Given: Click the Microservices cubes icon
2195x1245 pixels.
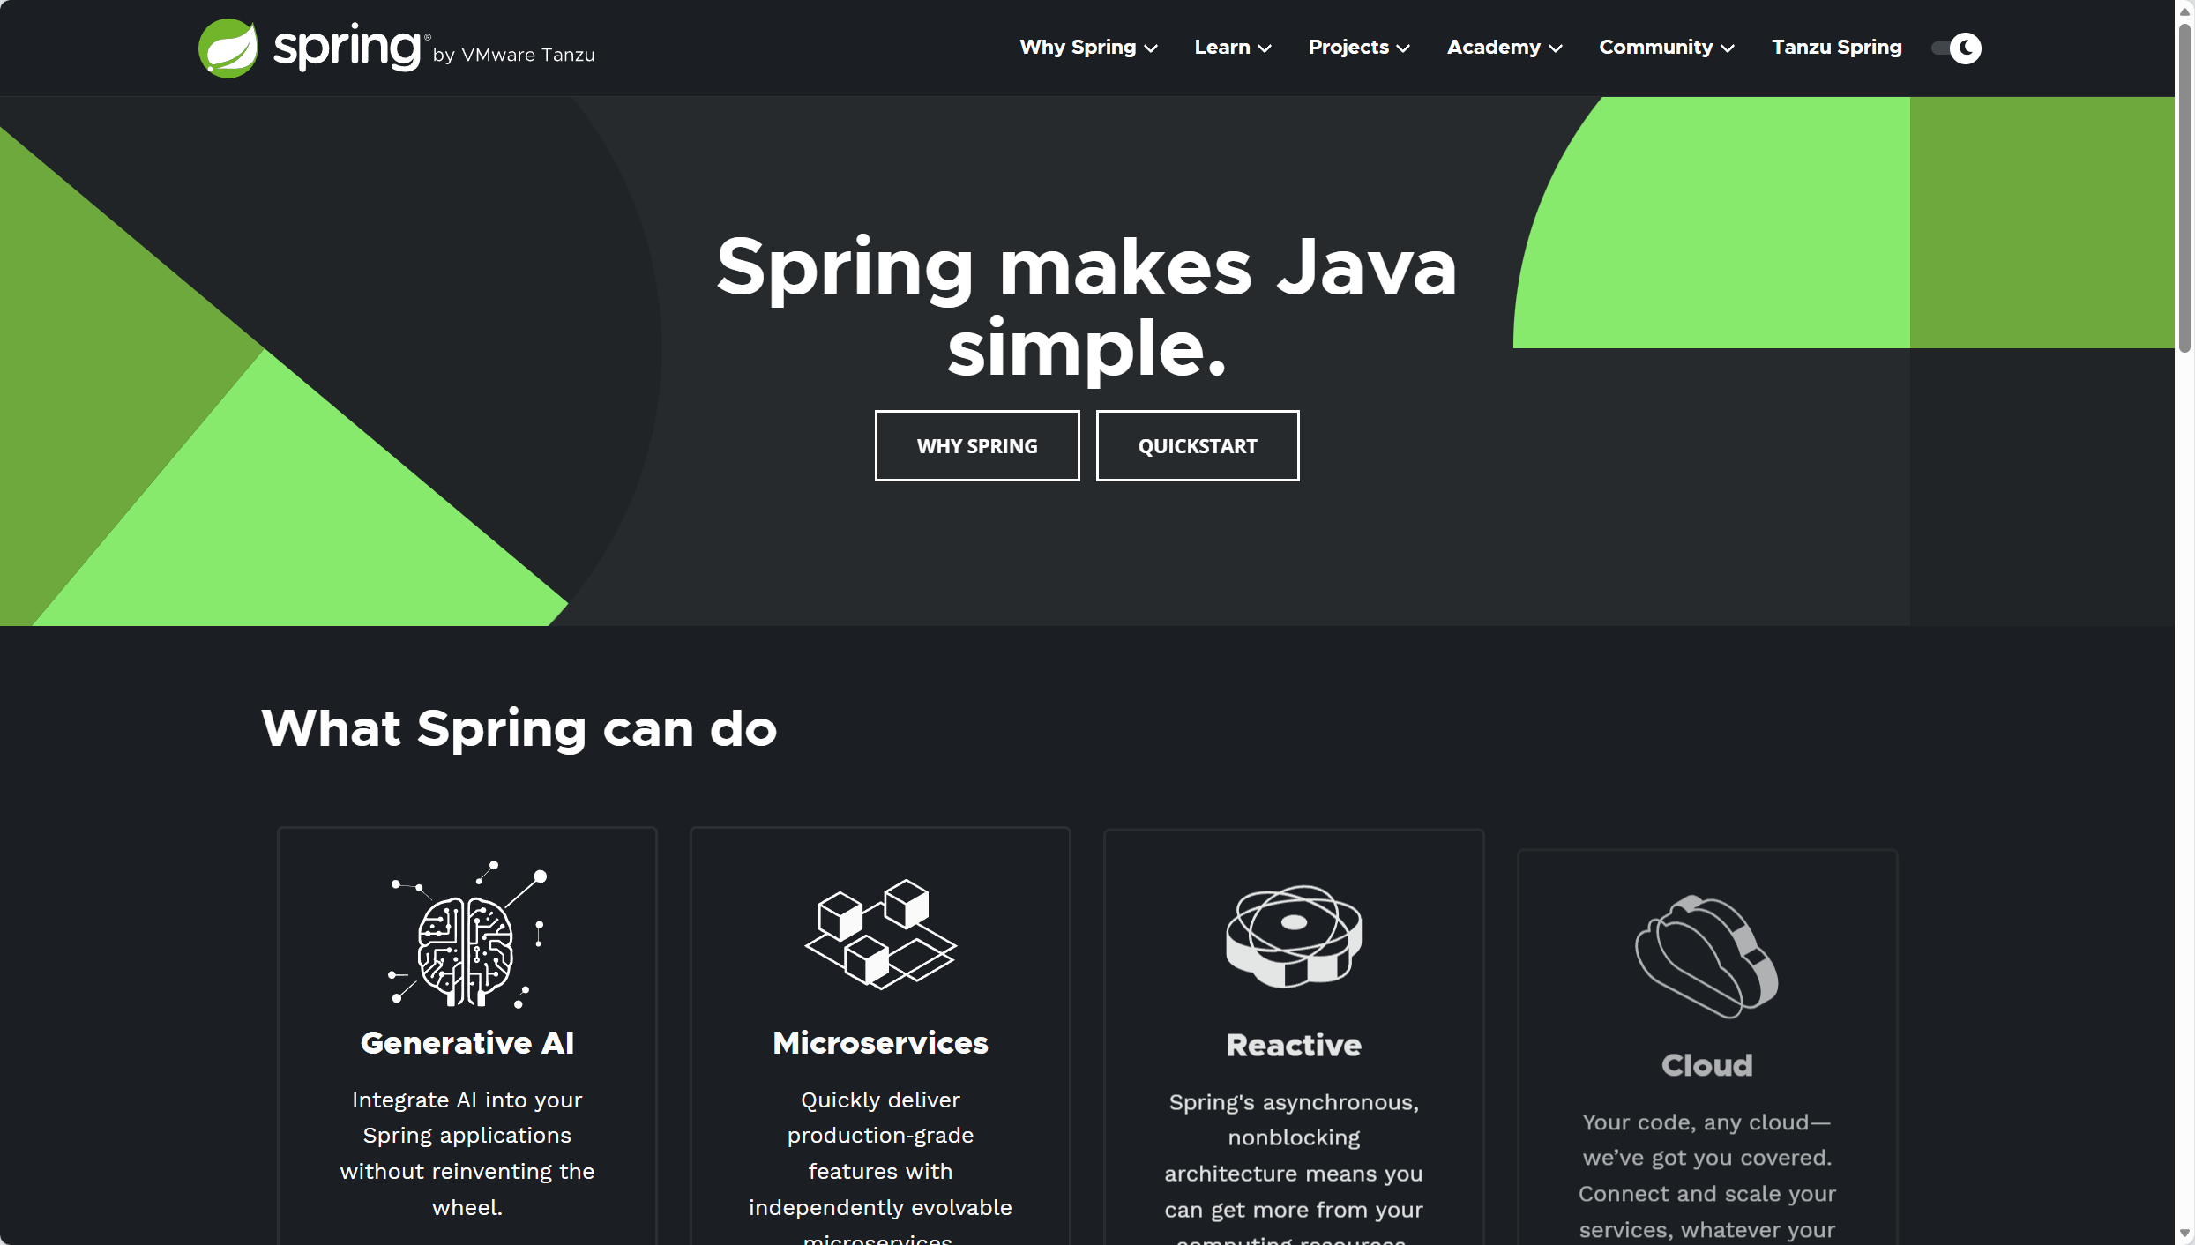Looking at the screenshot, I should click(x=880, y=936).
